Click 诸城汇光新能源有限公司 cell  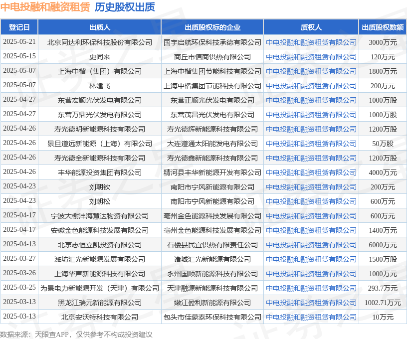pos(212,259)
